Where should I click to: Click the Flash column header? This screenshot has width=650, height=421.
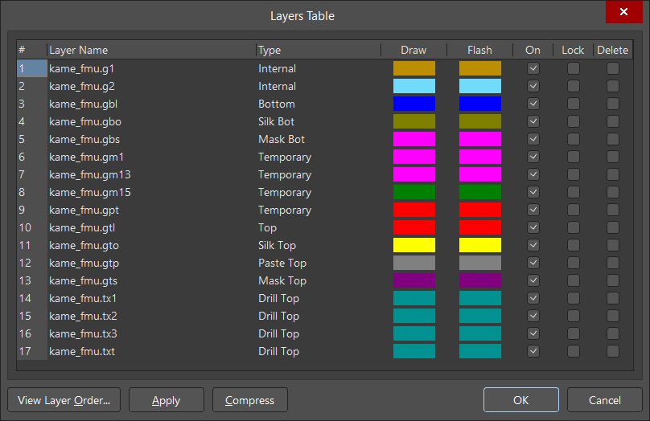coord(479,50)
